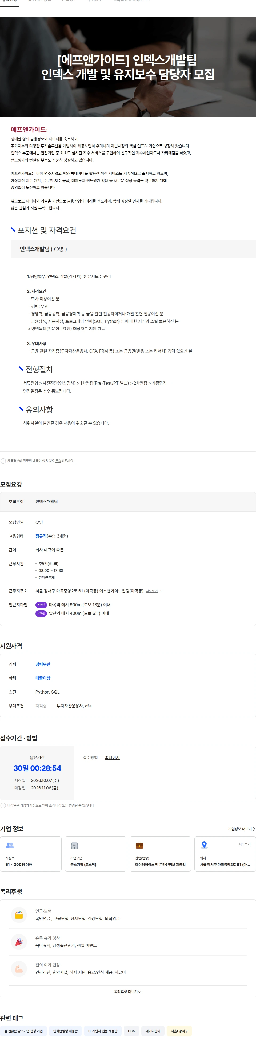Screen dimensions: 256x1048
Task: Select the DBA tag
Action: pyautogui.click(x=131, y=1031)
